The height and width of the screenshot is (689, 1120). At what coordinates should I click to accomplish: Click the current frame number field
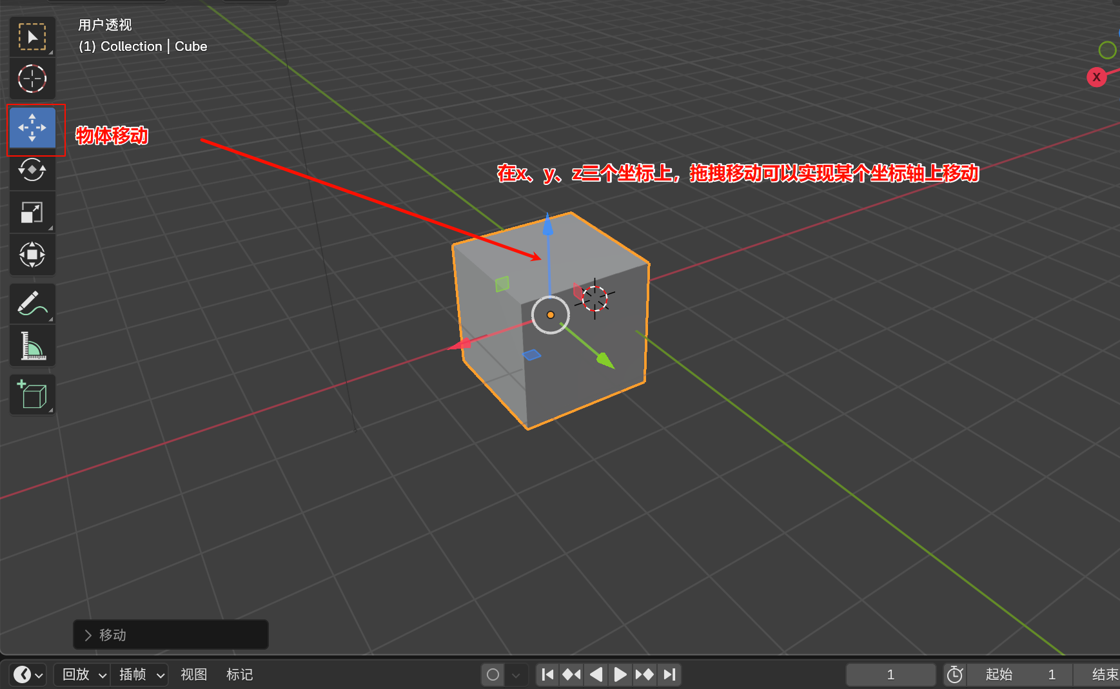tap(890, 675)
